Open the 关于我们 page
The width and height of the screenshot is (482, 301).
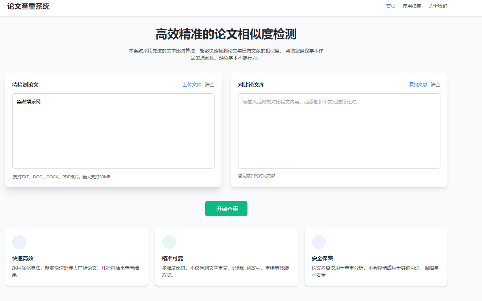[438, 6]
